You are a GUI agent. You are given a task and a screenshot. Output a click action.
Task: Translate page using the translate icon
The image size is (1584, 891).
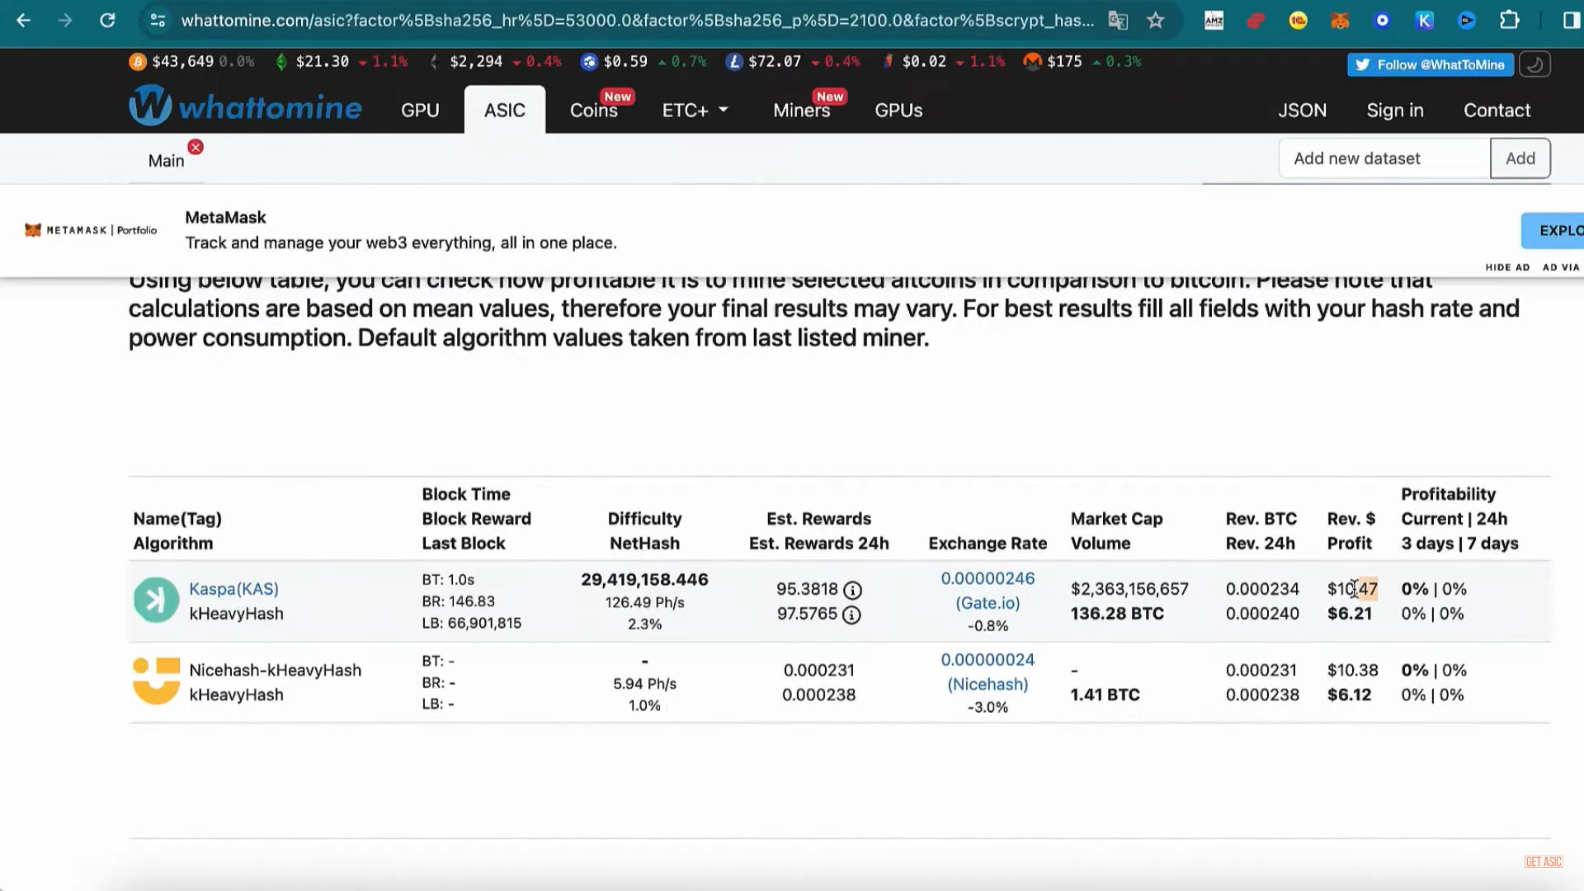click(x=1118, y=21)
